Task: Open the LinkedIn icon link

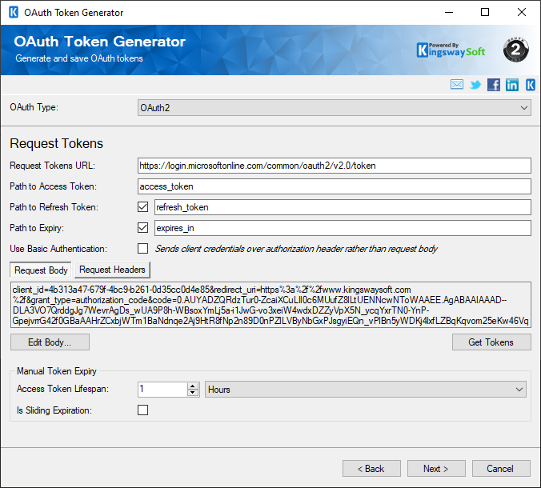Action: (x=512, y=85)
